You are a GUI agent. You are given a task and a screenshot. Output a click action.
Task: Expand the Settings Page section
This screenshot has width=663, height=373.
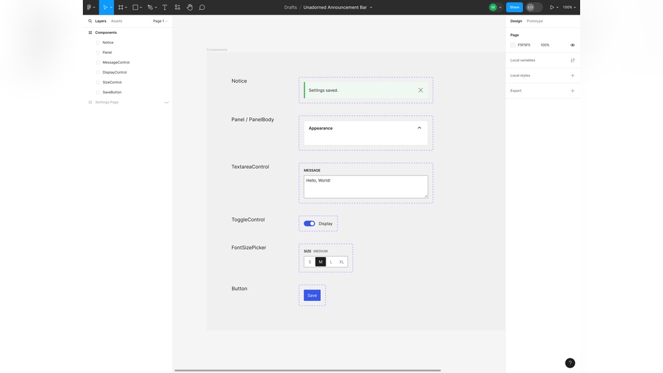coord(166,102)
